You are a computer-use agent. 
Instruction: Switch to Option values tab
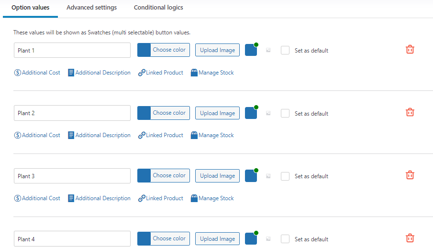coord(30,8)
